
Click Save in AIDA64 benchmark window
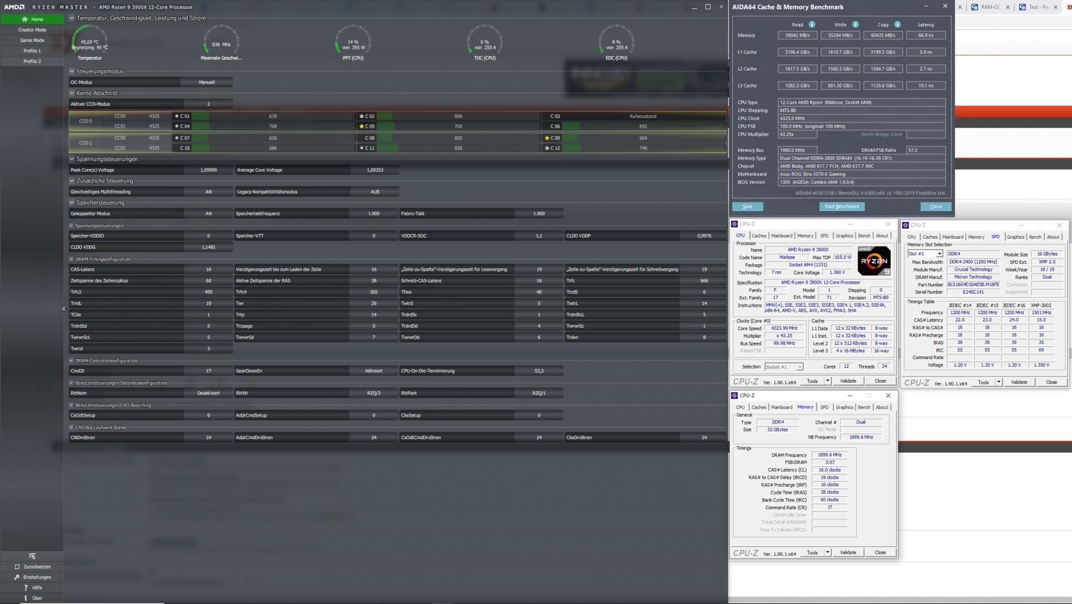(747, 207)
